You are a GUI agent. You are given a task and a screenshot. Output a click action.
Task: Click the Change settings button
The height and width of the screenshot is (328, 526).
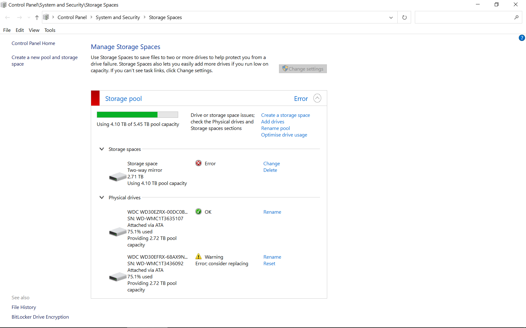[303, 69]
